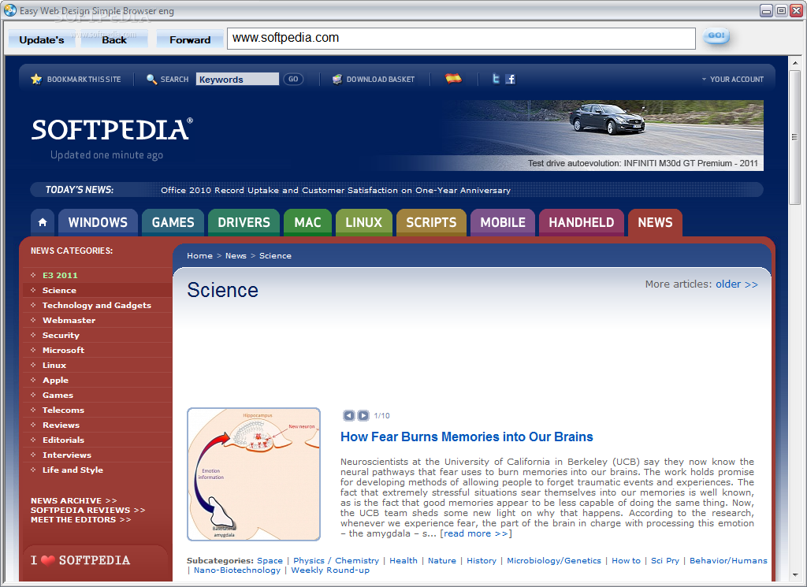Screen dimensions: 807x587
Task: Open News Archive link
Action: click(x=73, y=500)
